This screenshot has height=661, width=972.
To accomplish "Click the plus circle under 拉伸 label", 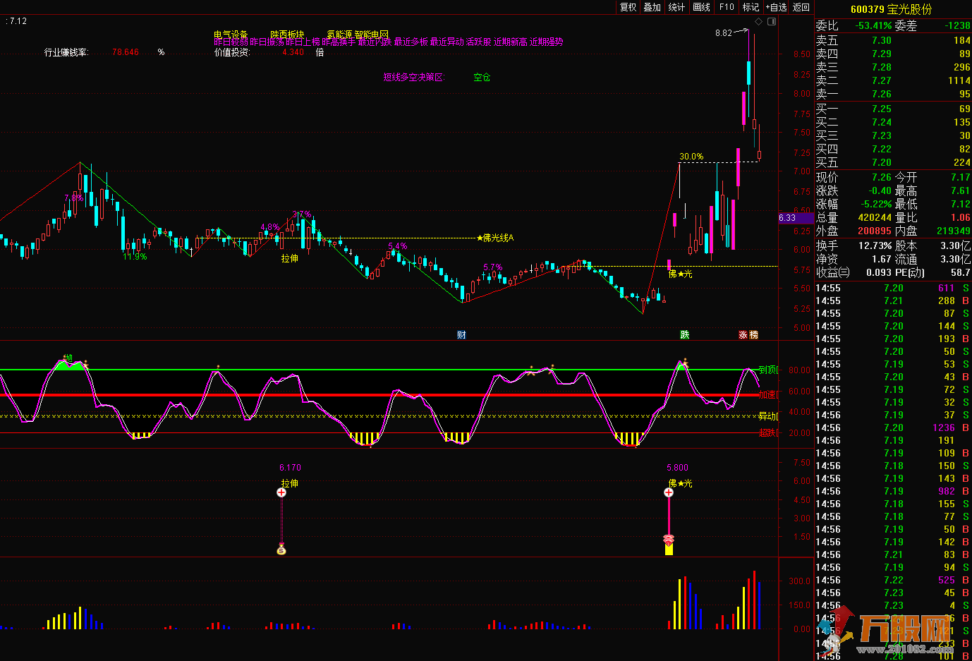I will [x=281, y=492].
